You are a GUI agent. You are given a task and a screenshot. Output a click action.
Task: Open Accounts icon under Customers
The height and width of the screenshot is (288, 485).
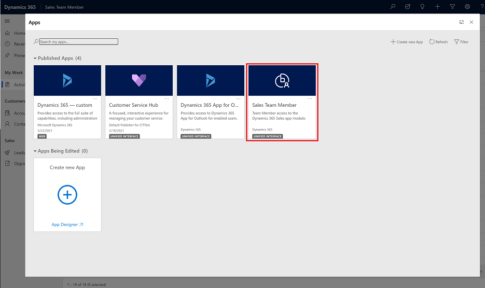tap(7, 113)
